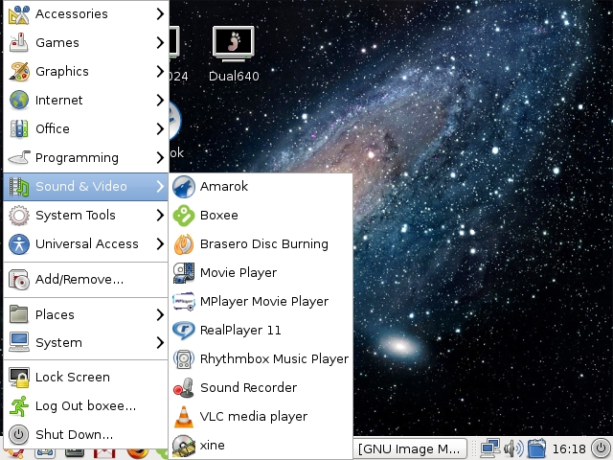The image size is (613, 460).
Task: Click the 16:18 panel clock
Action: (x=568, y=449)
